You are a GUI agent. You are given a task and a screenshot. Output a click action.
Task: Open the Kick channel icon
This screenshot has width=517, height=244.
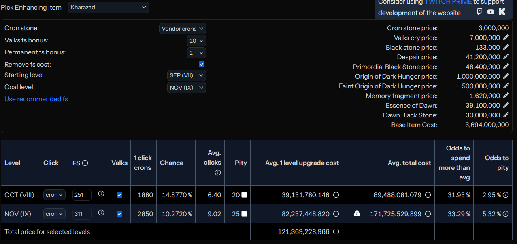point(502,12)
